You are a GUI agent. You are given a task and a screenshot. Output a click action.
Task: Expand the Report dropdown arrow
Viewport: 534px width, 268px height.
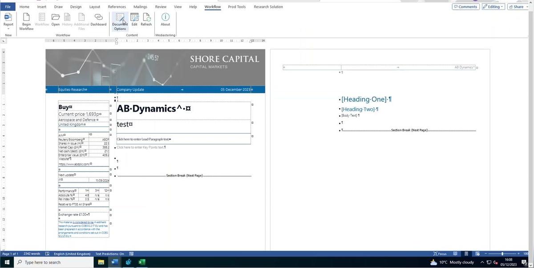[x=8, y=28]
